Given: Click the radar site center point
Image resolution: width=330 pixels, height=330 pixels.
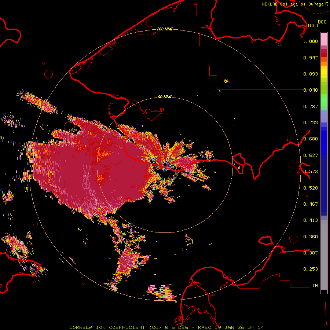Looking at the screenshot, I should click(x=165, y=164).
